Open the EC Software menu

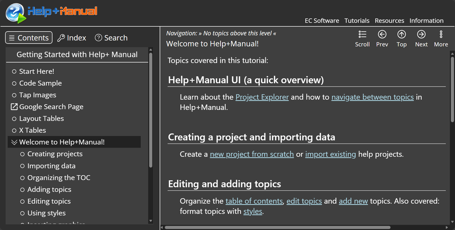[322, 20]
